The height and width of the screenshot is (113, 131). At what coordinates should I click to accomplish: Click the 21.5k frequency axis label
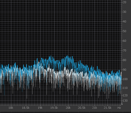click(x=108, y=108)
